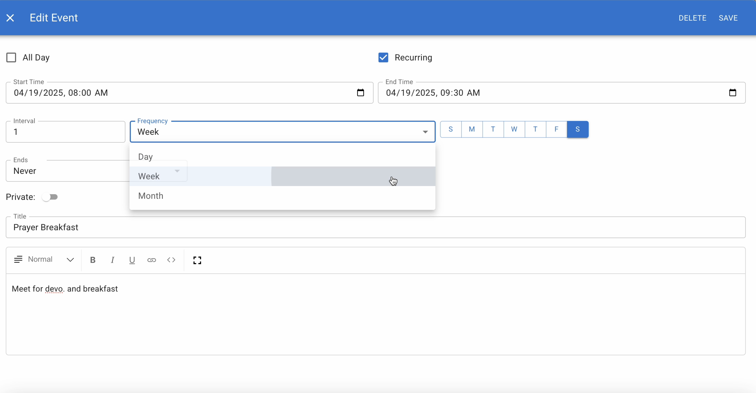Screen dimensions: 756x393
Task: Close the Edit Event dialog
Action: pos(10,18)
